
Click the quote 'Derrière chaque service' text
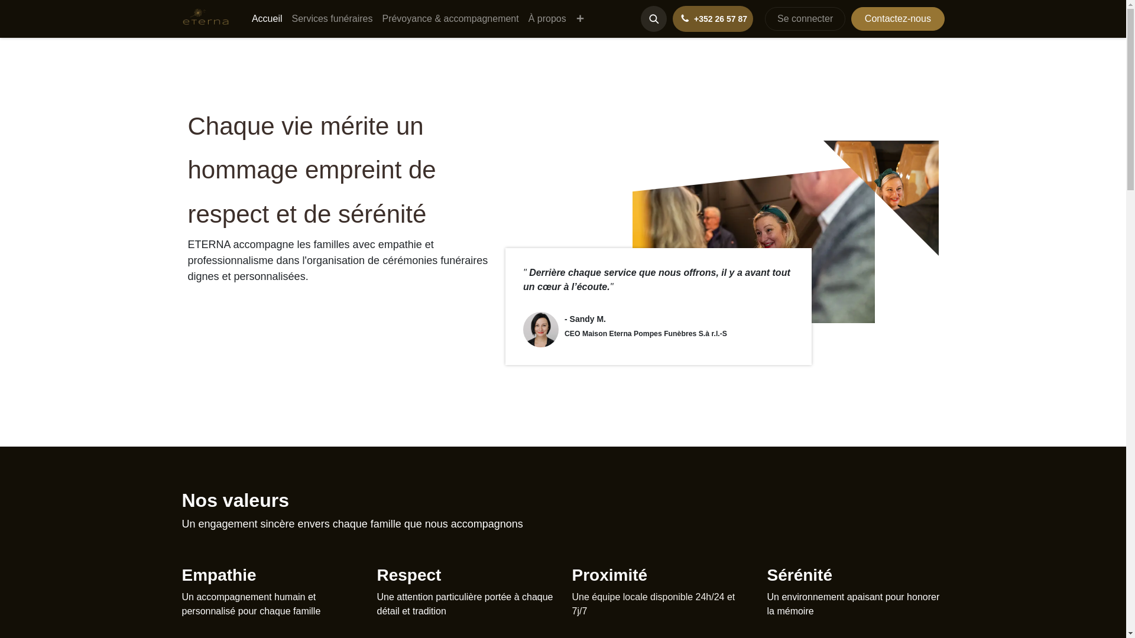coord(657,279)
